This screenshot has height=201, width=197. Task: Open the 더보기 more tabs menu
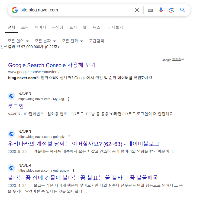pos(115,27)
